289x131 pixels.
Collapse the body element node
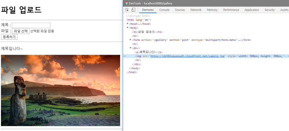point(127,28)
